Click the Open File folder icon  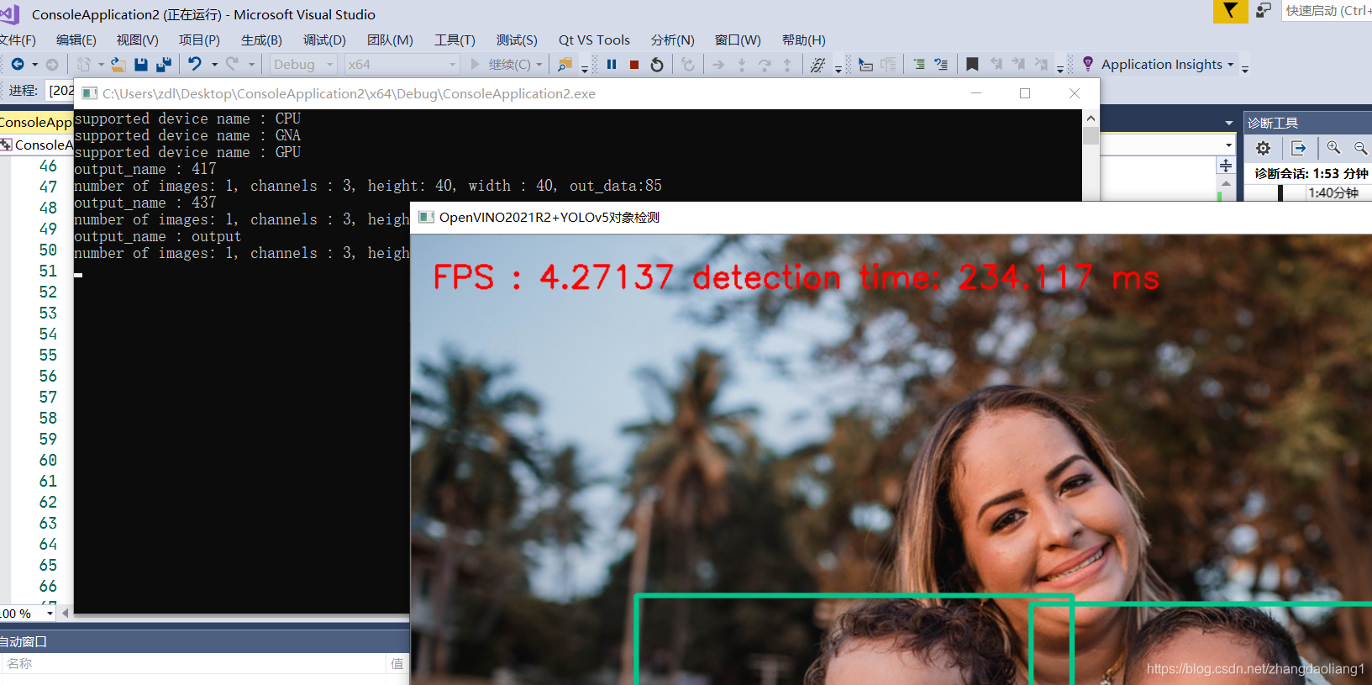tap(118, 64)
